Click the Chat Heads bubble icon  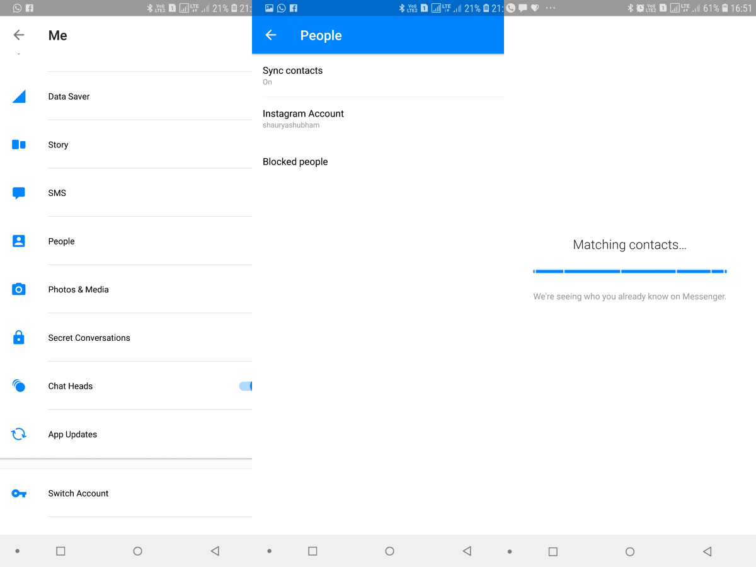click(18, 386)
